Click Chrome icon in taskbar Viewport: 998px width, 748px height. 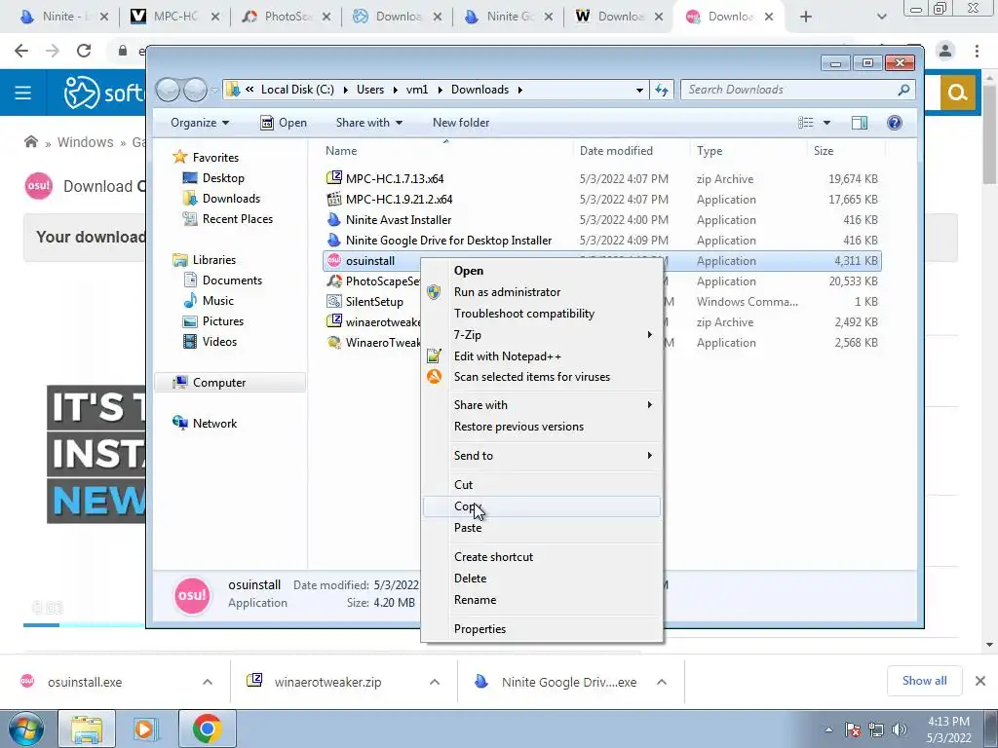pyautogui.click(x=207, y=729)
